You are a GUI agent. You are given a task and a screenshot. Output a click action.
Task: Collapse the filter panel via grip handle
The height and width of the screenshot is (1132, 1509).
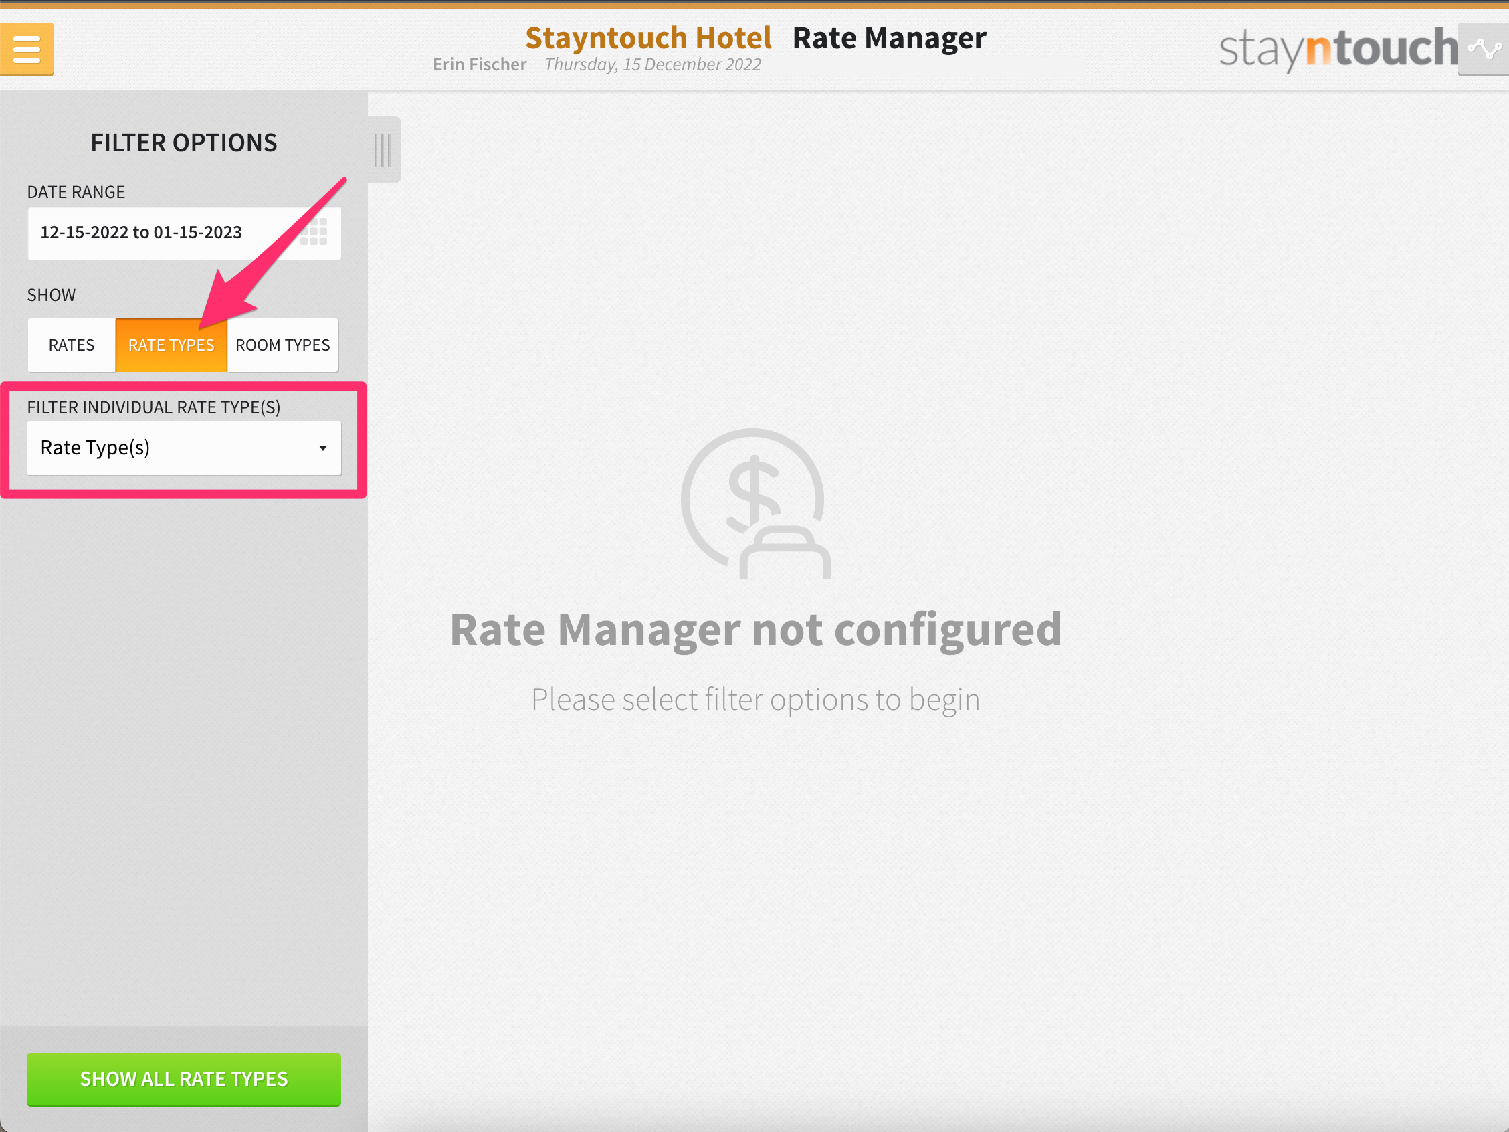pyautogui.click(x=383, y=150)
